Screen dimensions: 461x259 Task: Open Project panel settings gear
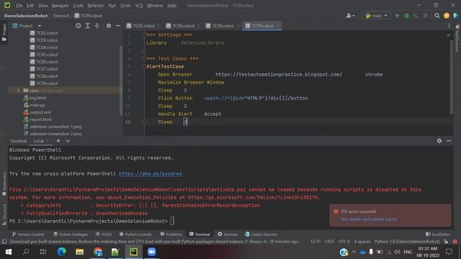[109, 26]
